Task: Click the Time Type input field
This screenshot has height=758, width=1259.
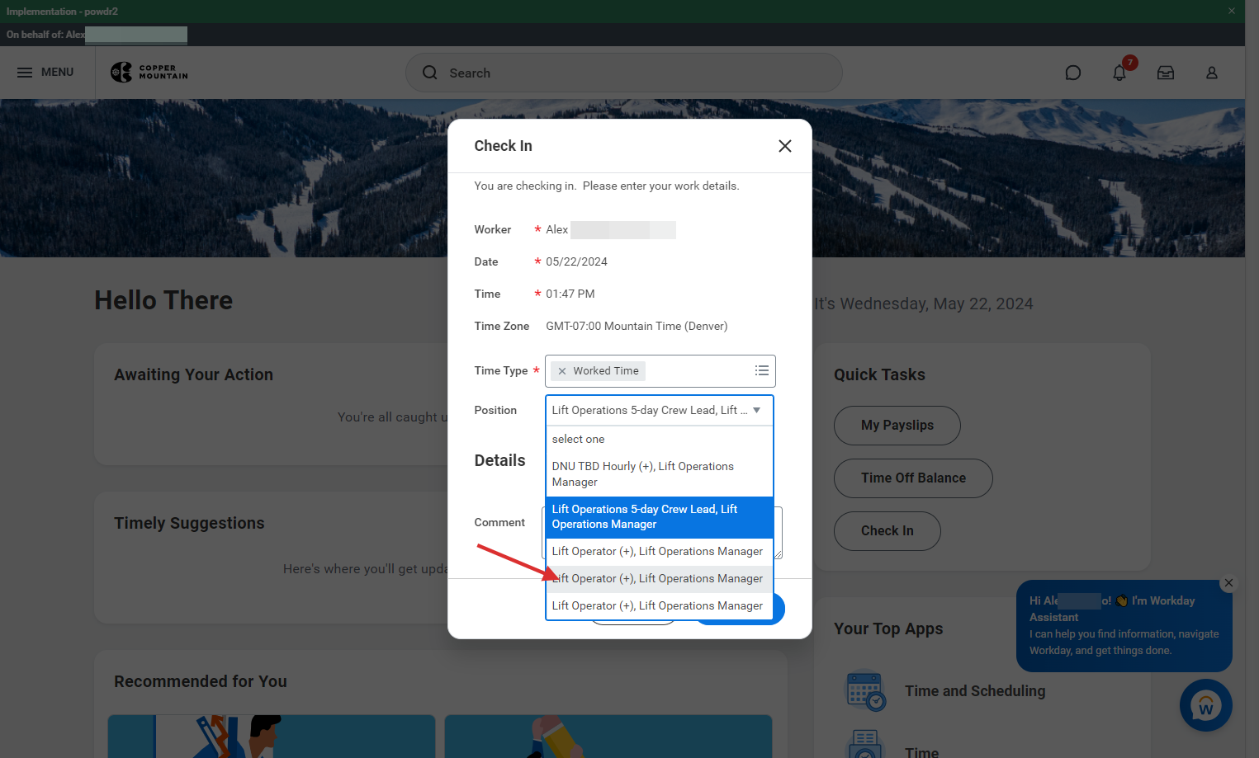Action: (660, 371)
